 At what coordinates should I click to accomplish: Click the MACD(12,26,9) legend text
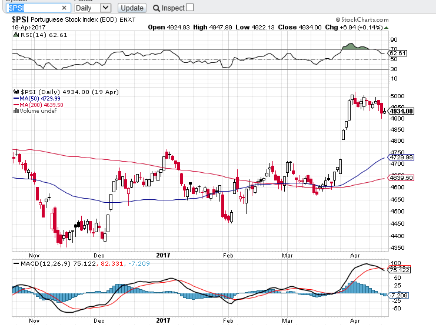coord(46,263)
